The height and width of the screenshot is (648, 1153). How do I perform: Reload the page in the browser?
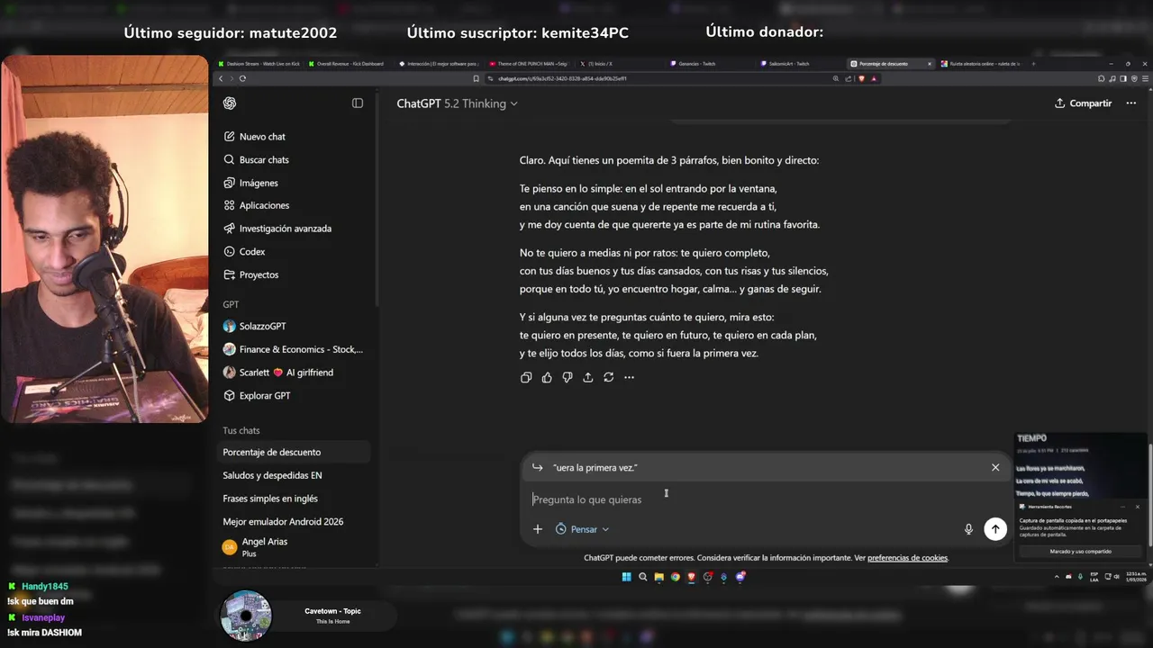click(242, 78)
